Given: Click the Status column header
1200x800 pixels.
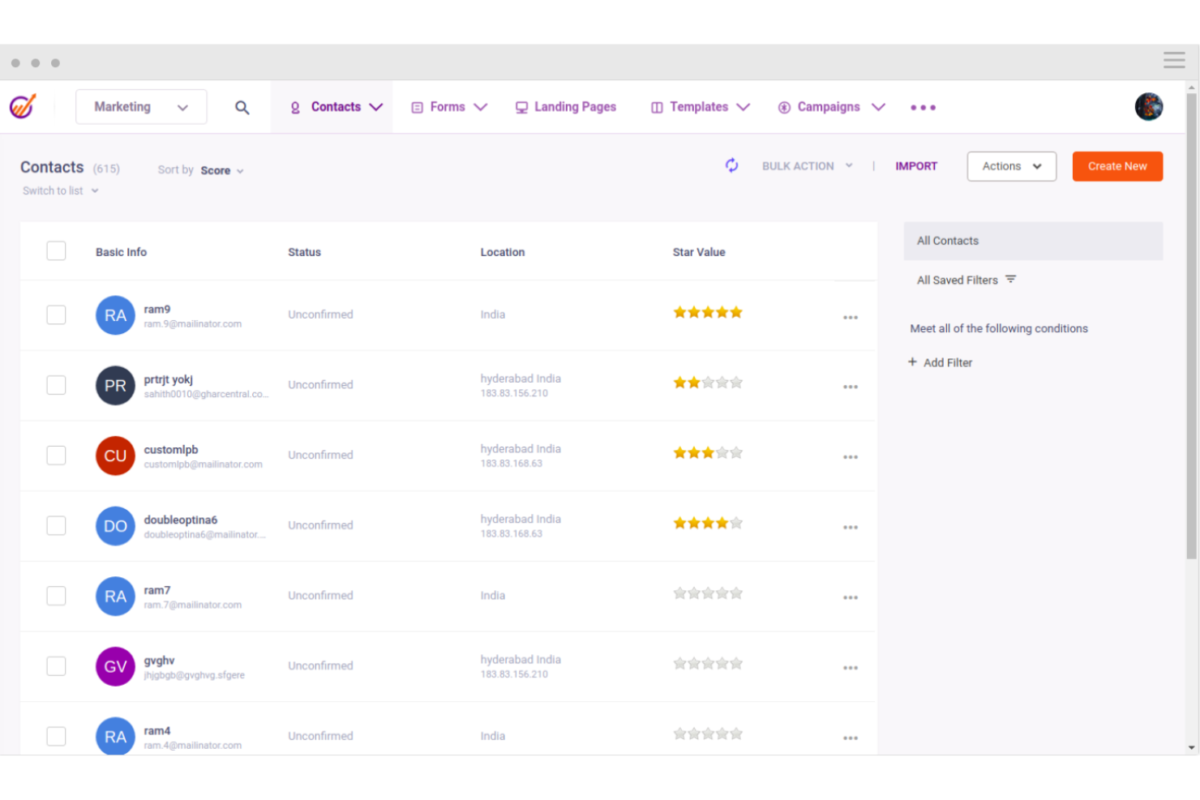Looking at the screenshot, I should [x=304, y=252].
